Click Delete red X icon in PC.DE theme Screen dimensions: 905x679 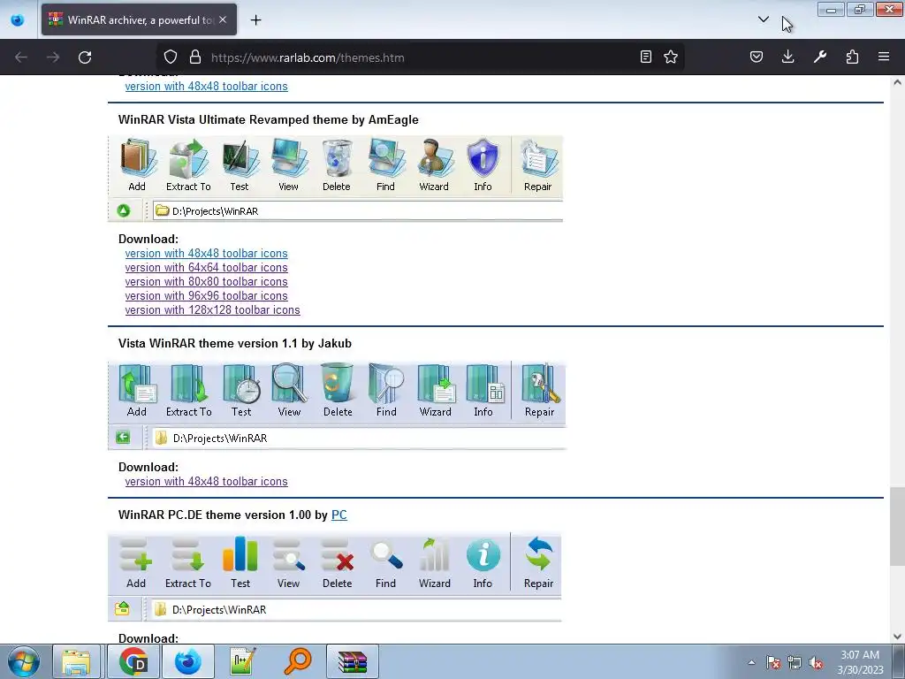pos(338,555)
